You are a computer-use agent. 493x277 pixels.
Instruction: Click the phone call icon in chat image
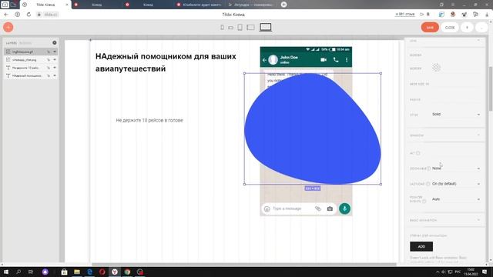(x=336, y=60)
